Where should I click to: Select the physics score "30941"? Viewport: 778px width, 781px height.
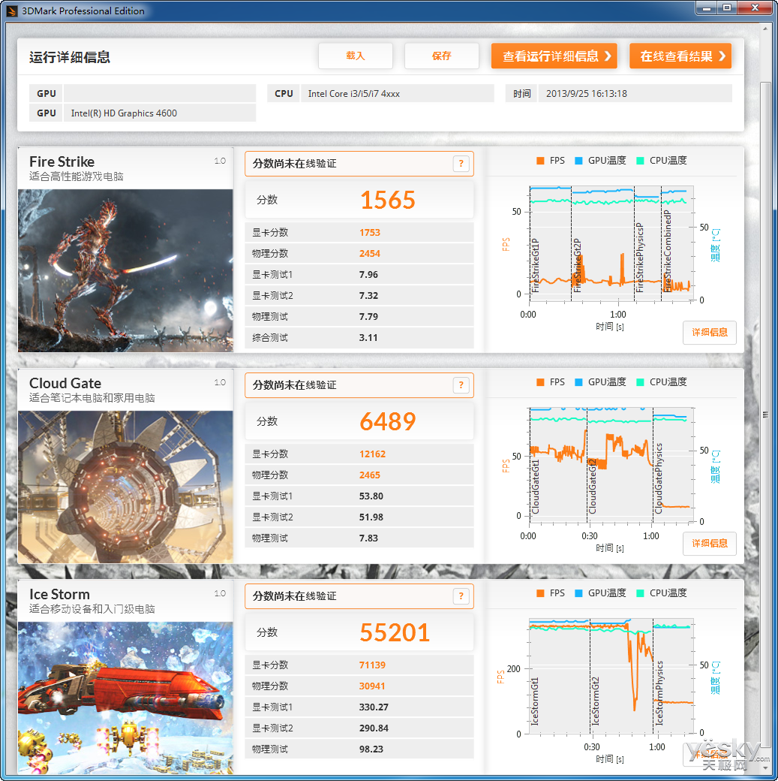(372, 686)
